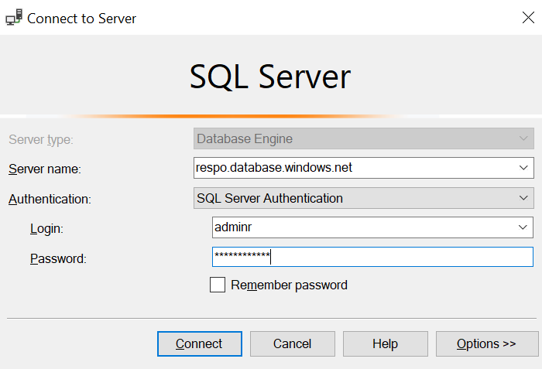Click the Server name label
This screenshot has width=542, height=369.
[x=44, y=169]
